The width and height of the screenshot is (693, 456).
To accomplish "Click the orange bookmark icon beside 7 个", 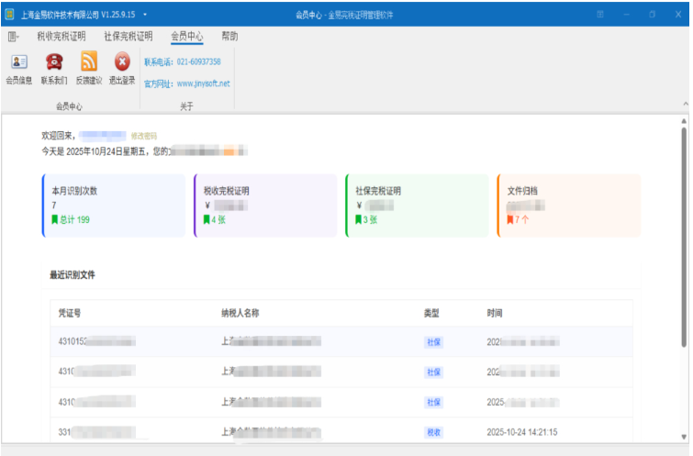I will click(510, 220).
